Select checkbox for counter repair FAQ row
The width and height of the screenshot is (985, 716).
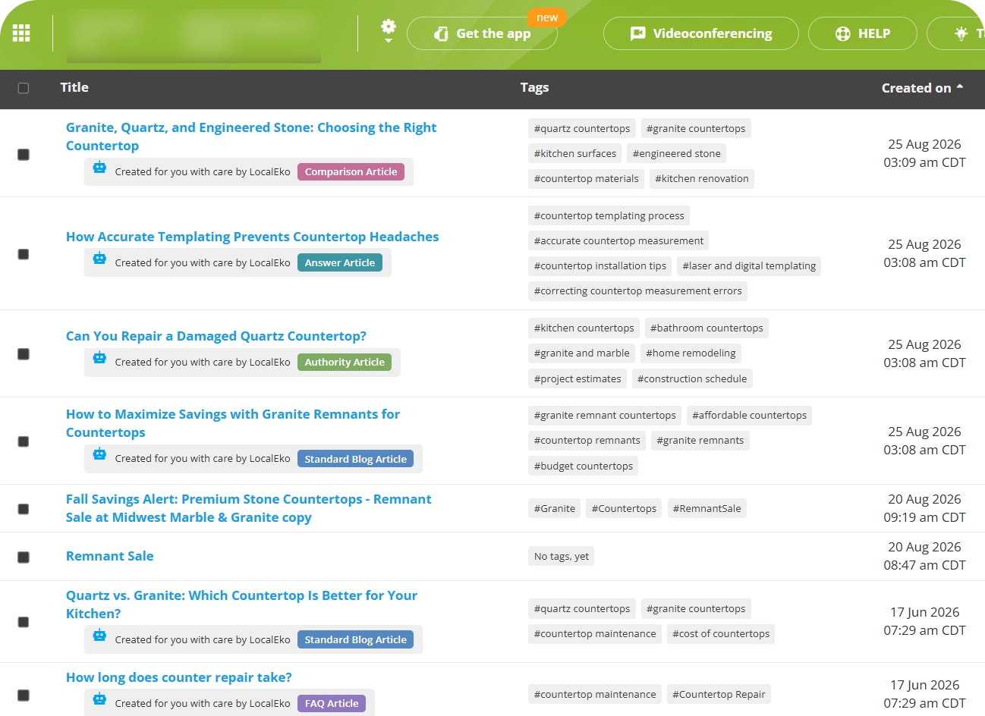tap(24, 695)
